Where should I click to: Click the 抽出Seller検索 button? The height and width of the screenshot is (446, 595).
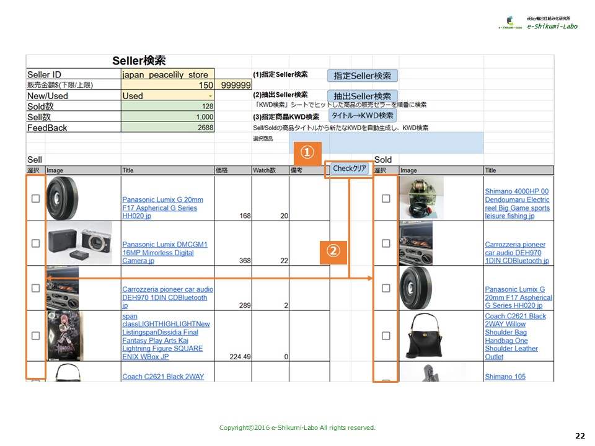363,95
